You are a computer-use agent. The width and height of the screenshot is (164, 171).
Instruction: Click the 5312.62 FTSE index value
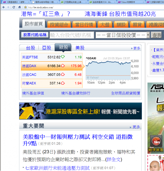click(x=54, y=57)
